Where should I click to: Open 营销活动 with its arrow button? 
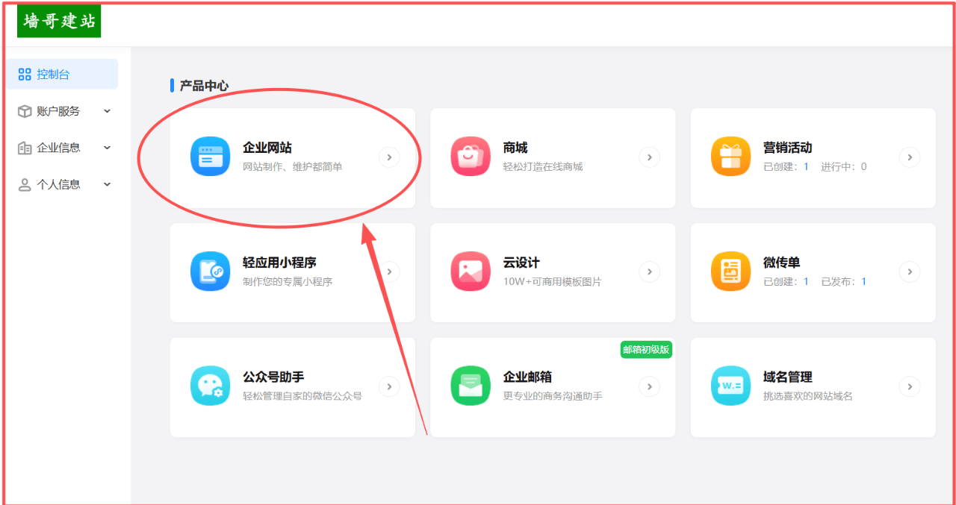pyautogui.click(x=909, y=157)
